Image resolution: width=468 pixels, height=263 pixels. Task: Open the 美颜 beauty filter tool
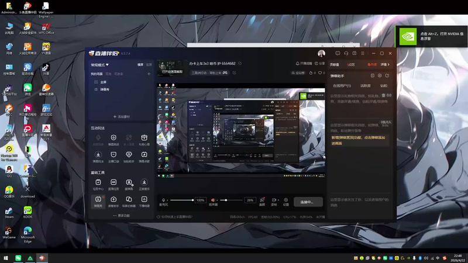click(262, 202)
